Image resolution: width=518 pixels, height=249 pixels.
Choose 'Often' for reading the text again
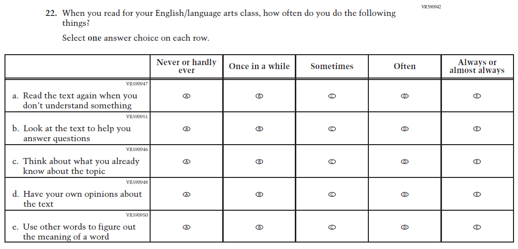coord(405,96)
